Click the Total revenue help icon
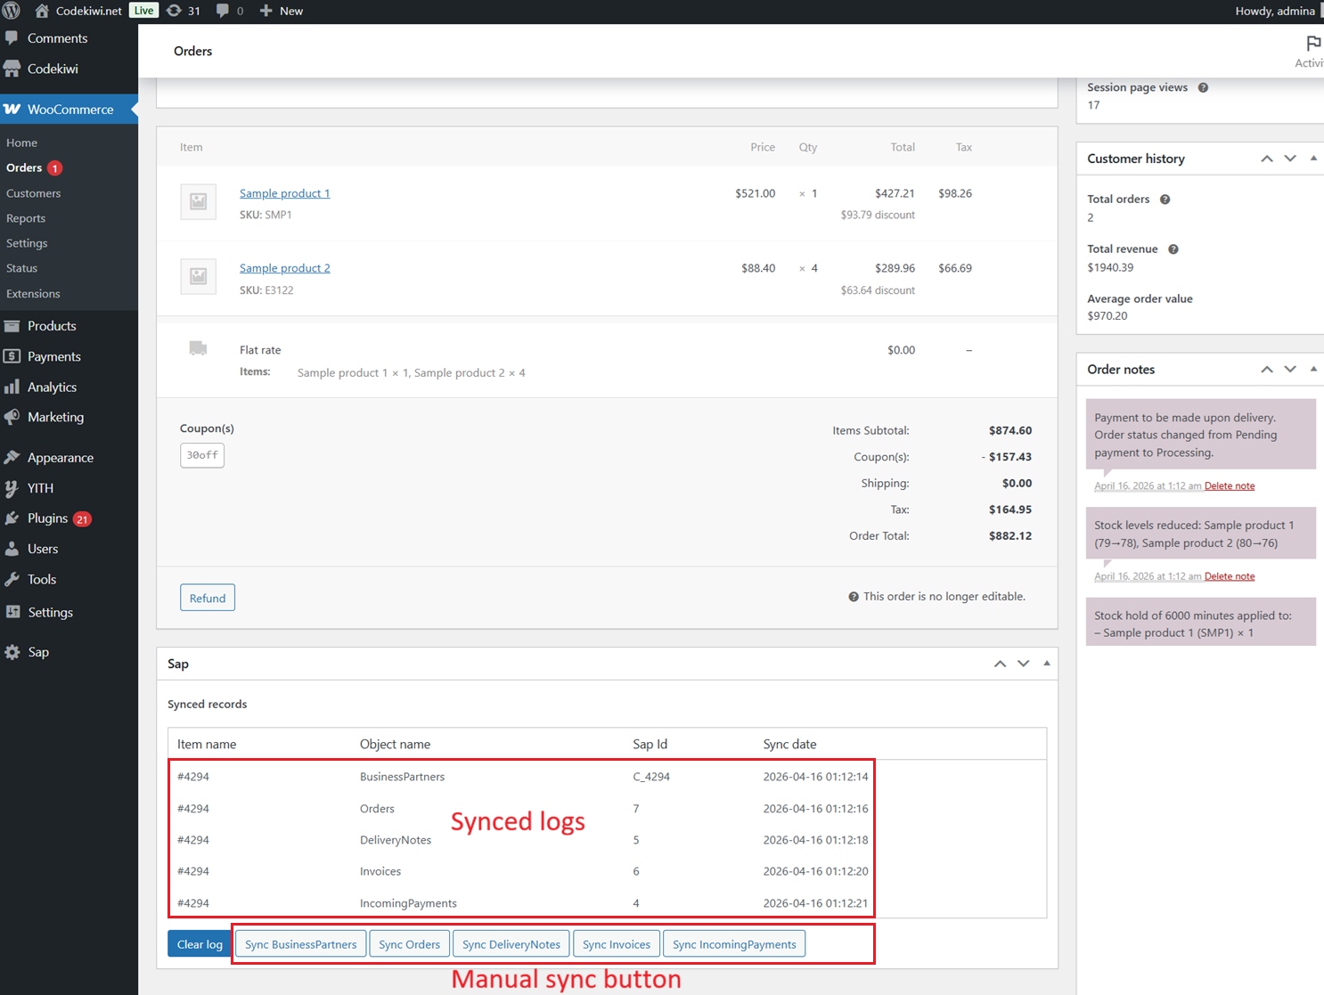1324x995 pixels. [x=1173, y=249]
